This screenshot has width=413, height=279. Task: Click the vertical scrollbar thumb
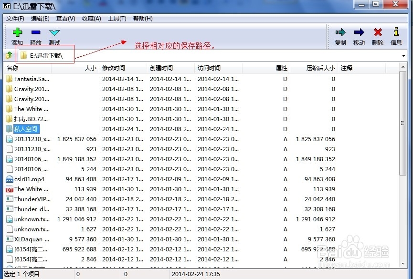[403, 123]
